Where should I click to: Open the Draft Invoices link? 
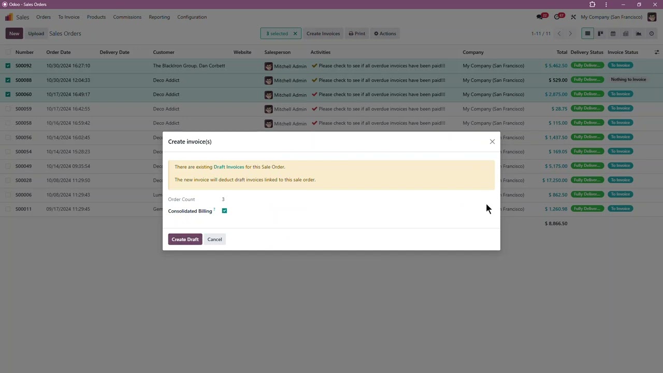[229, 167]
